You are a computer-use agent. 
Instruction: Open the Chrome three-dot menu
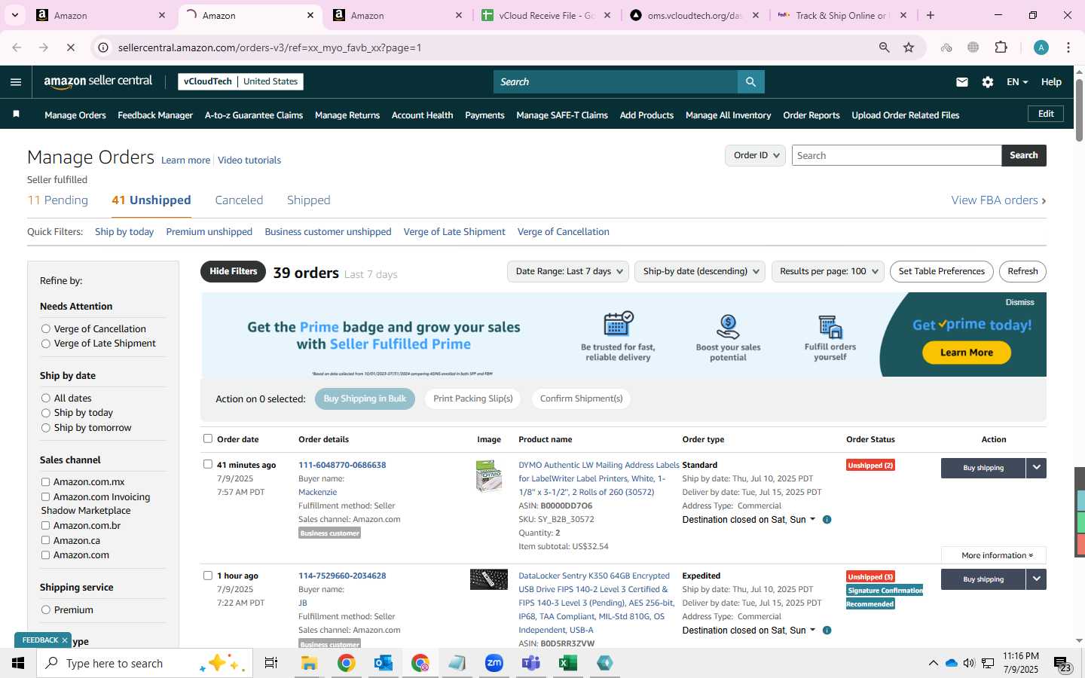point(1068,47)
